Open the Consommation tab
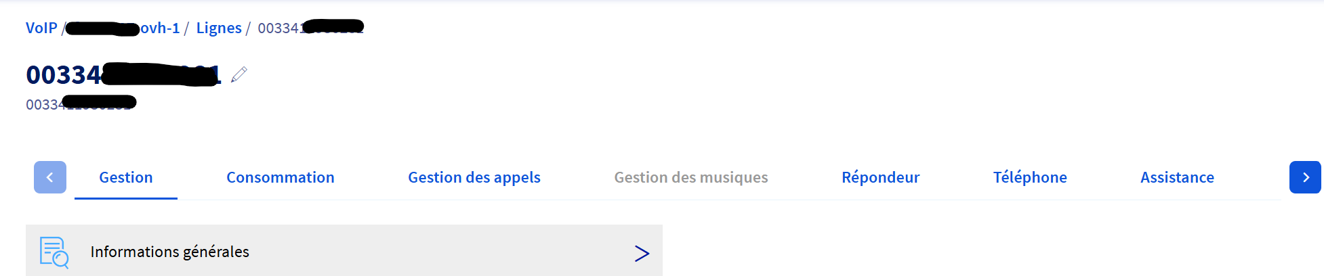Viewport: 1324px width, 276px height. coord(280,177)
